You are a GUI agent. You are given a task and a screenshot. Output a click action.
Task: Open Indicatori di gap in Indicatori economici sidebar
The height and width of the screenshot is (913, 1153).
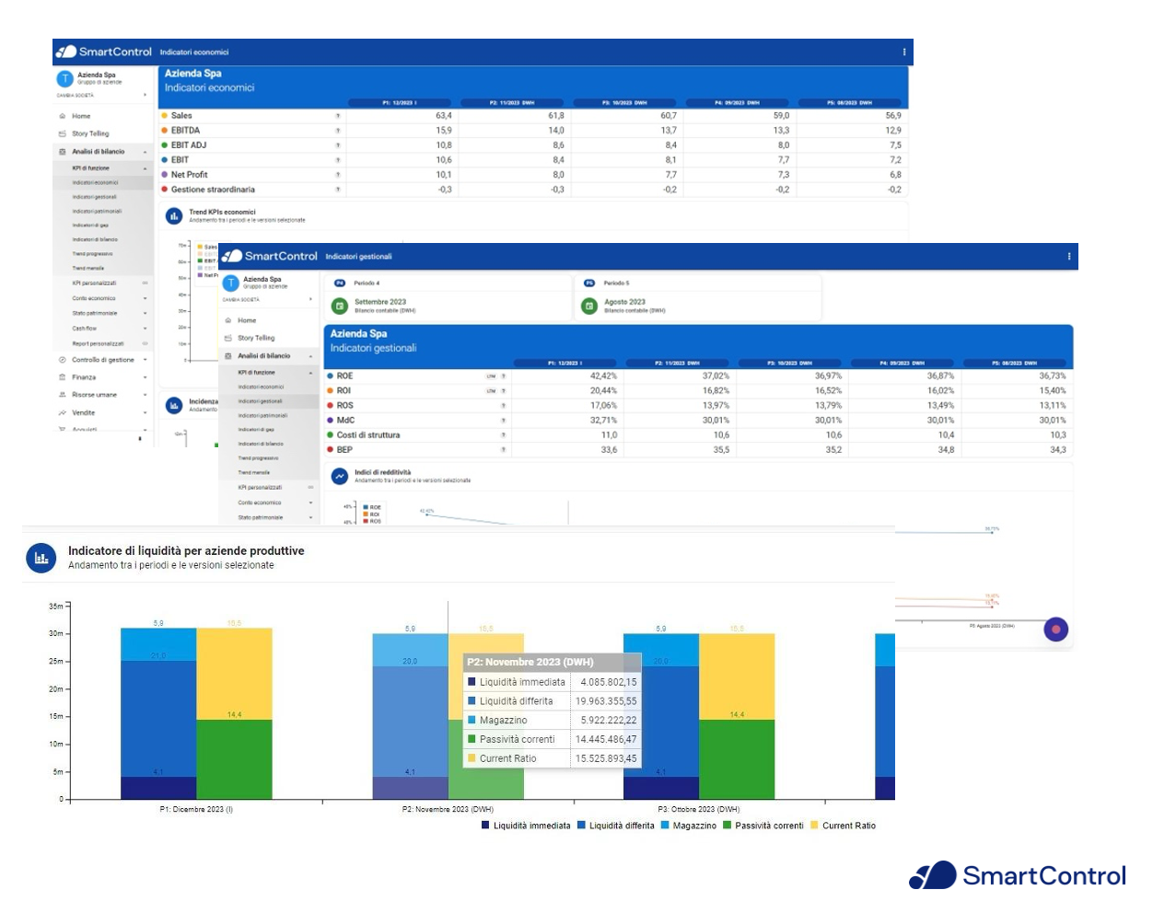[x=90, y=225]
